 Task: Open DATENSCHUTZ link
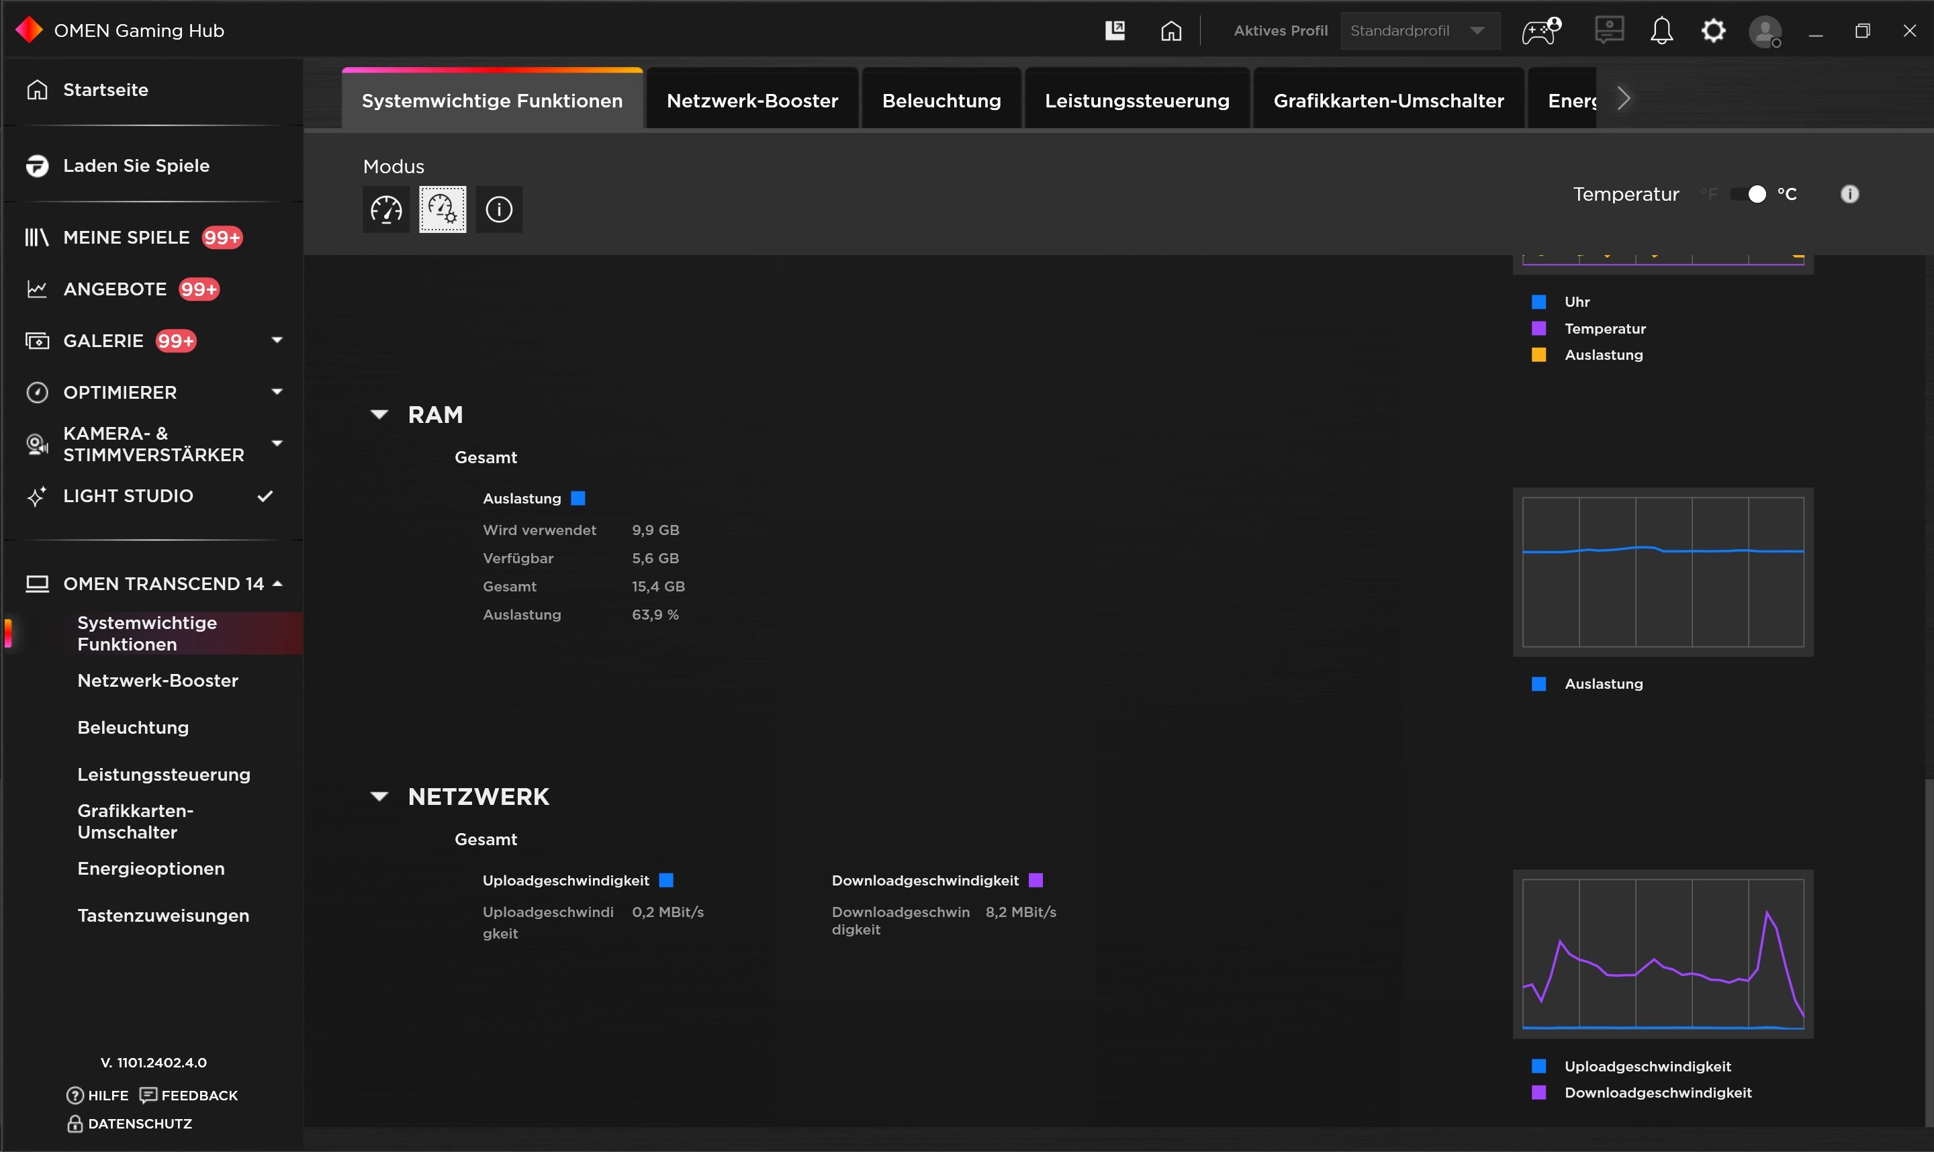pos(130,1123)
